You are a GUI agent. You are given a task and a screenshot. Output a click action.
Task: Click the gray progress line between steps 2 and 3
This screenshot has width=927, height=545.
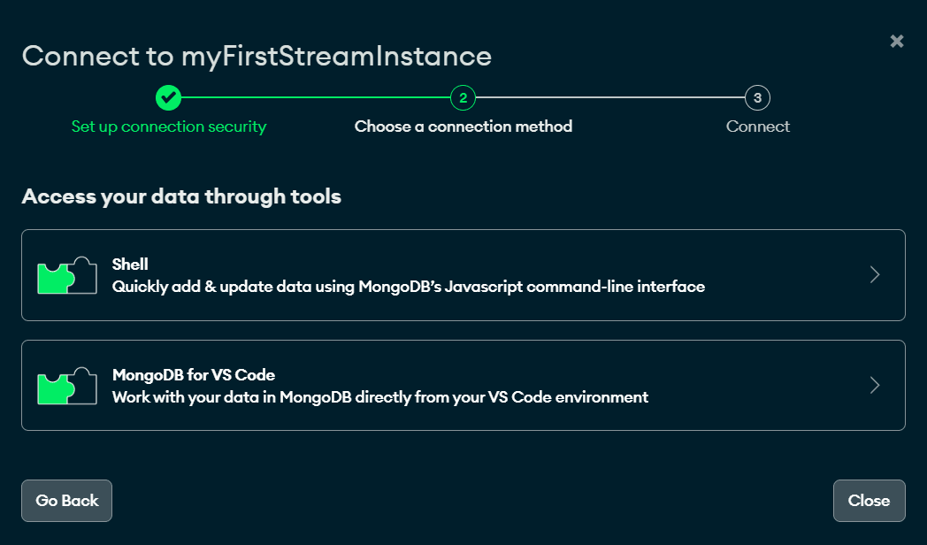pyautogui.click(x=610, y=97)
